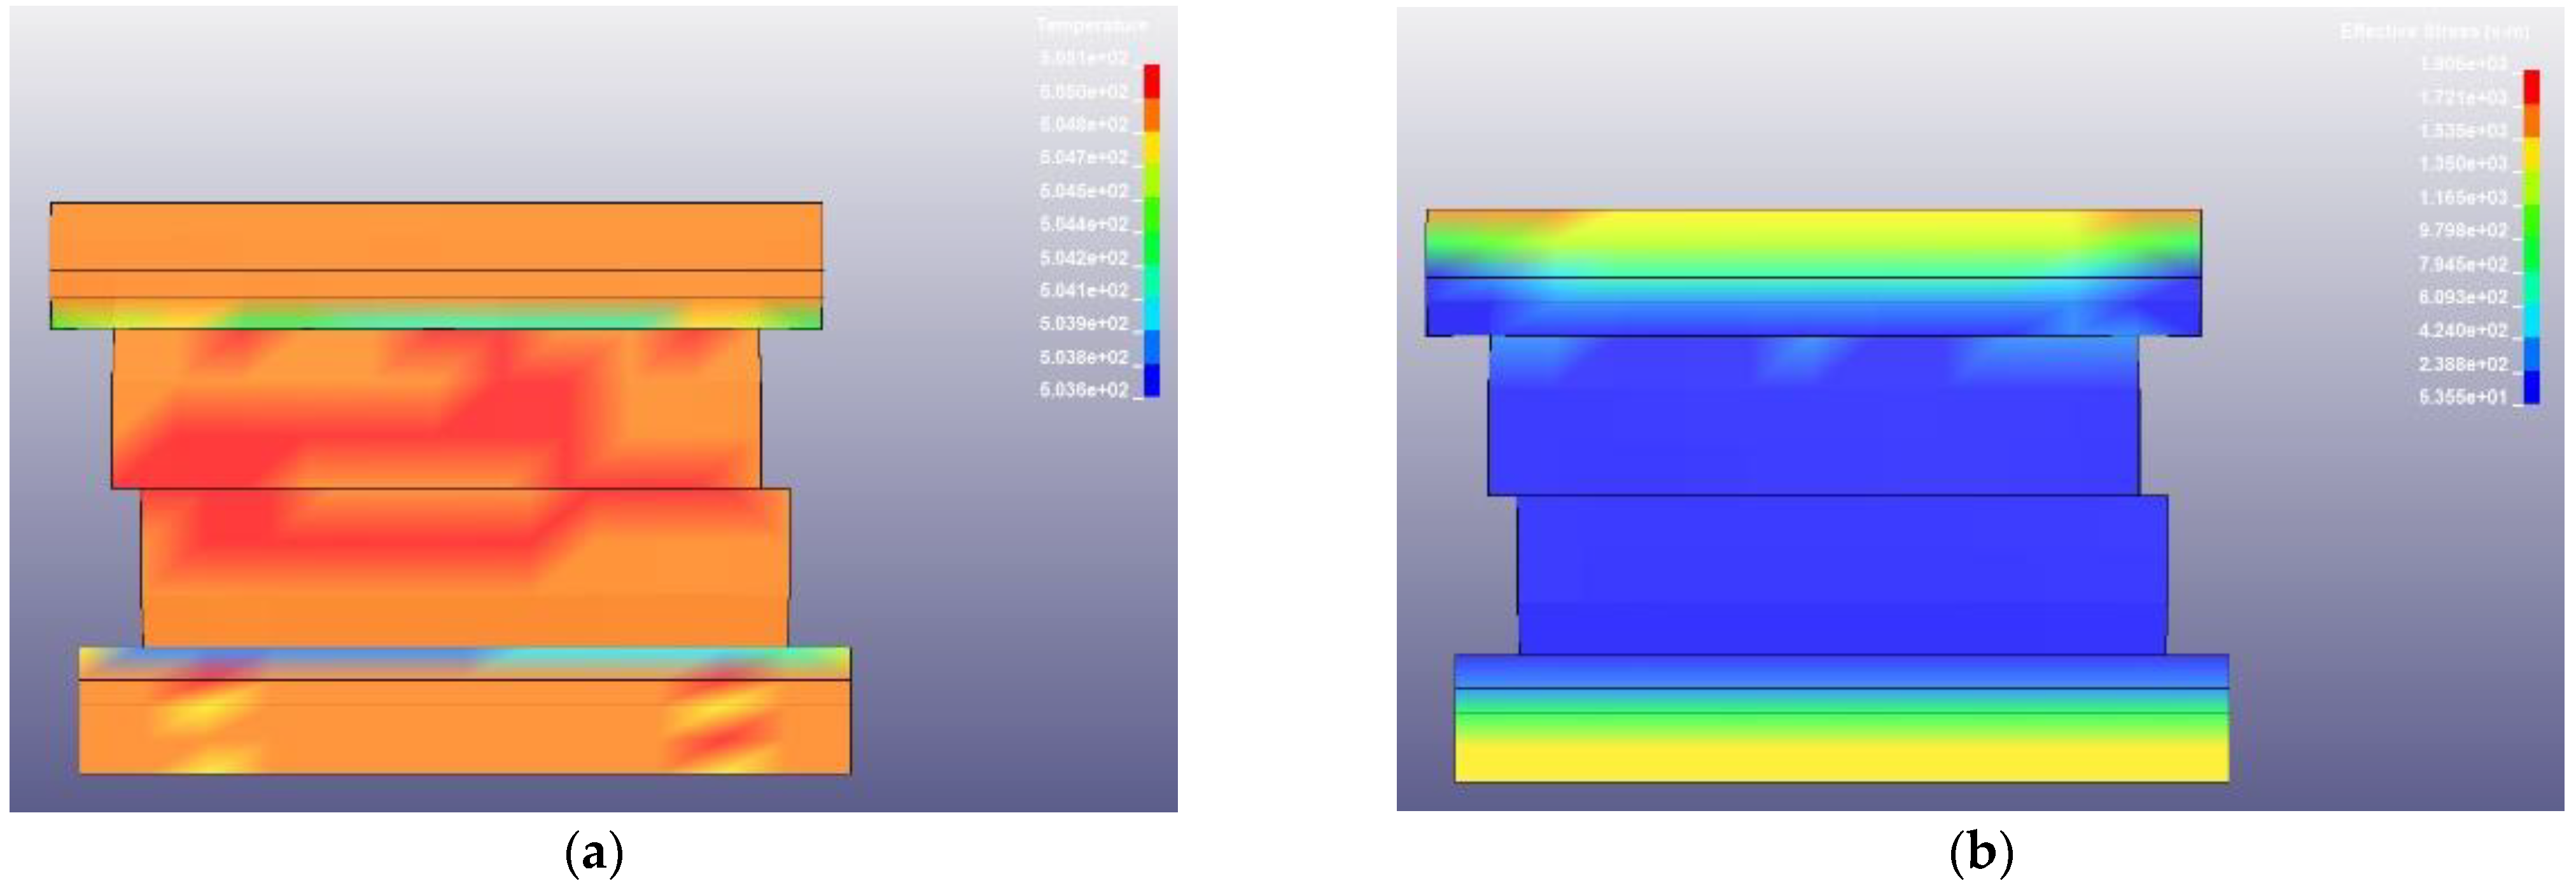
Task: Click the 5.036e+02 temperature legend value
Action: tap(1084, 390)
